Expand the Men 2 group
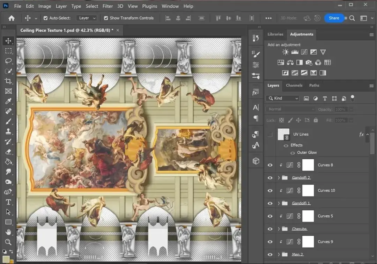This screenshot has height=264, width=377. pos(279,254)
